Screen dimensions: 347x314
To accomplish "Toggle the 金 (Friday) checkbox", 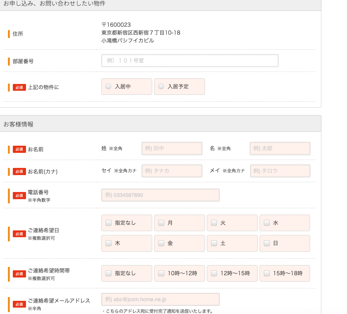I will [161, 243].
